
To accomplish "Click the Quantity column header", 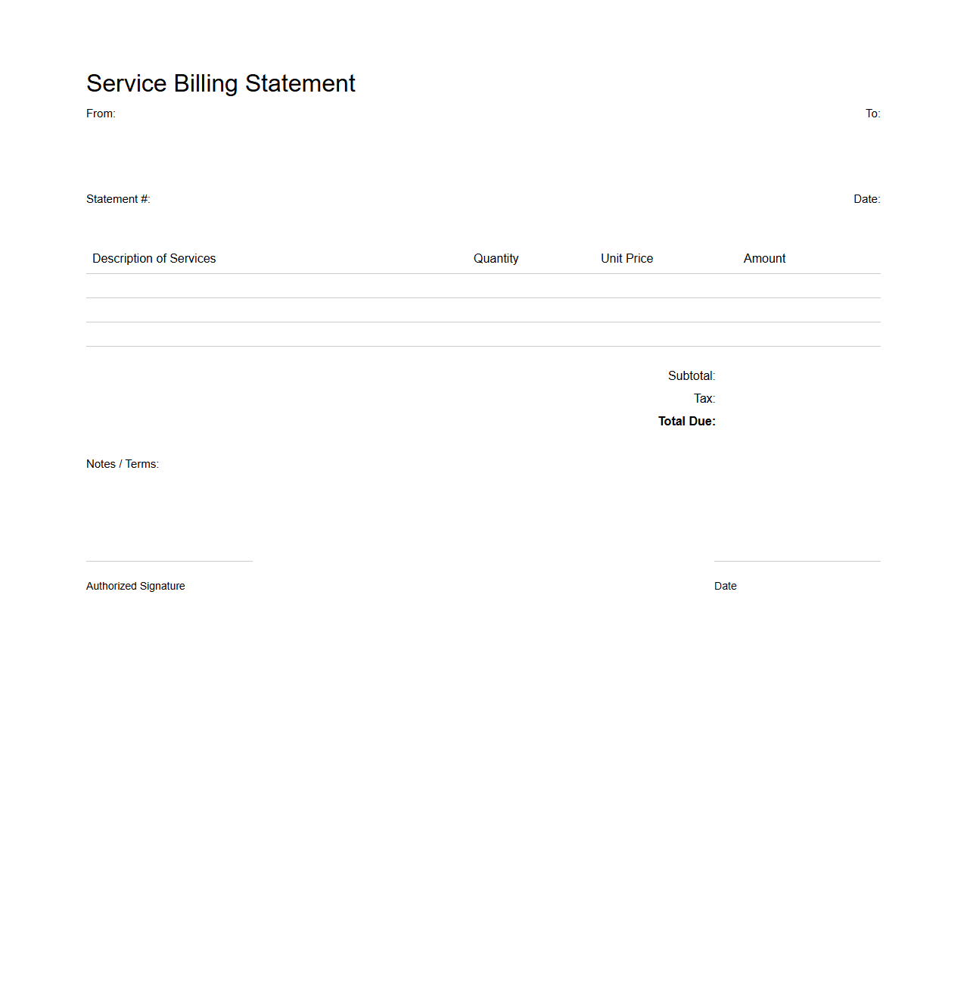I will click(496, 258).
